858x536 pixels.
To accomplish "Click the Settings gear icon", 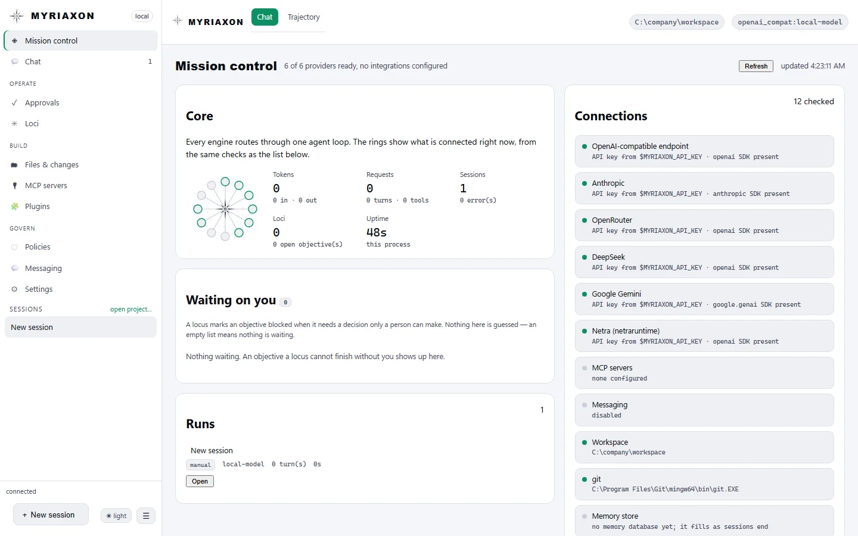I will (x=15, y=289).
